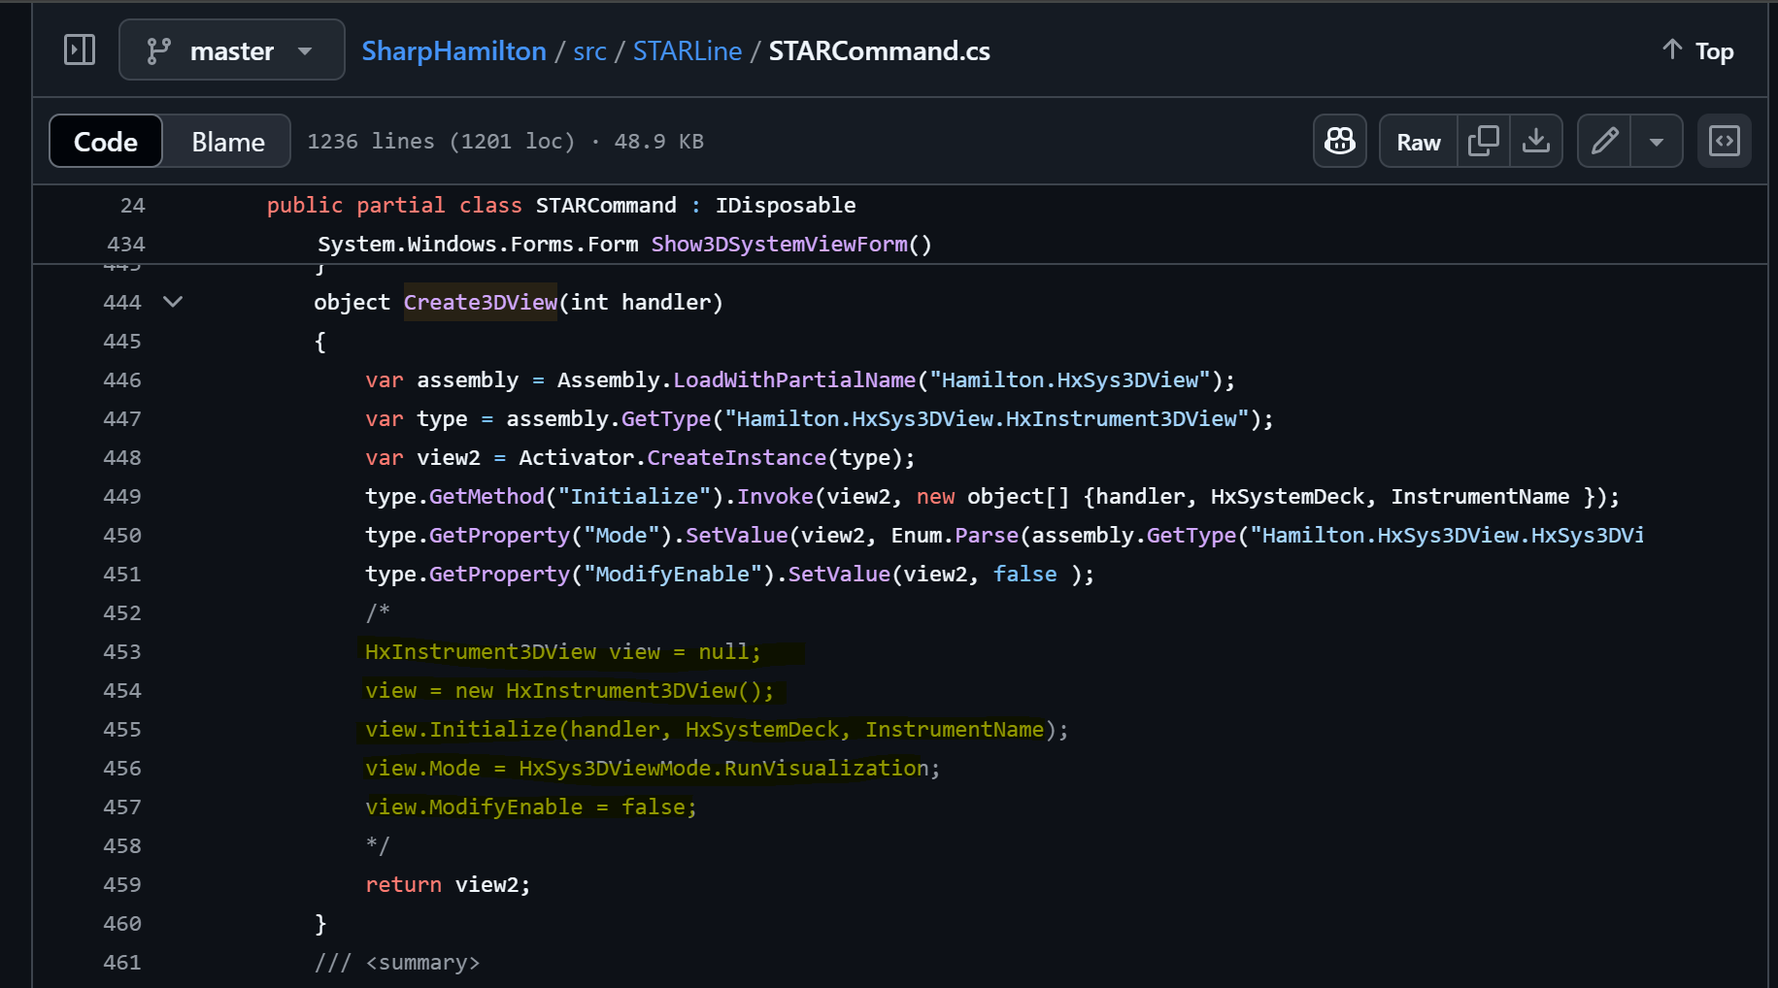Click sticky header line STARCommand class declaration

(x=561, y=205)
